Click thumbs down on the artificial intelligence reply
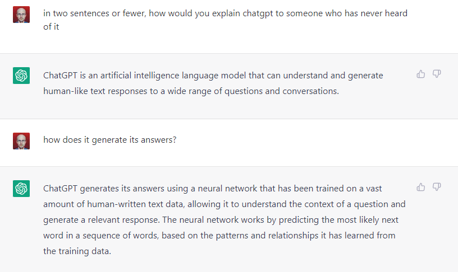 point(437,74)
